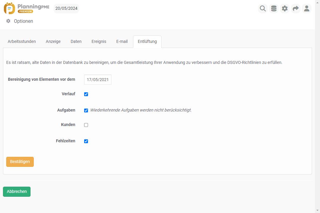Open the E-mail tab
This screenshot has width=320, height=213.
(122, 42)
